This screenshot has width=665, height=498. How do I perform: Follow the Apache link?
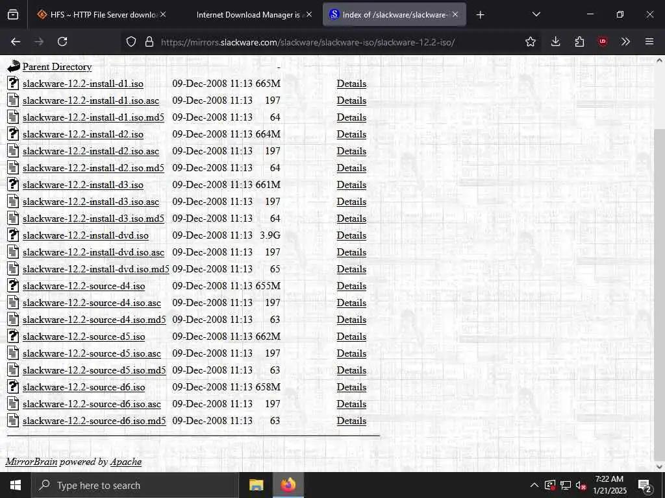(125, 462)
